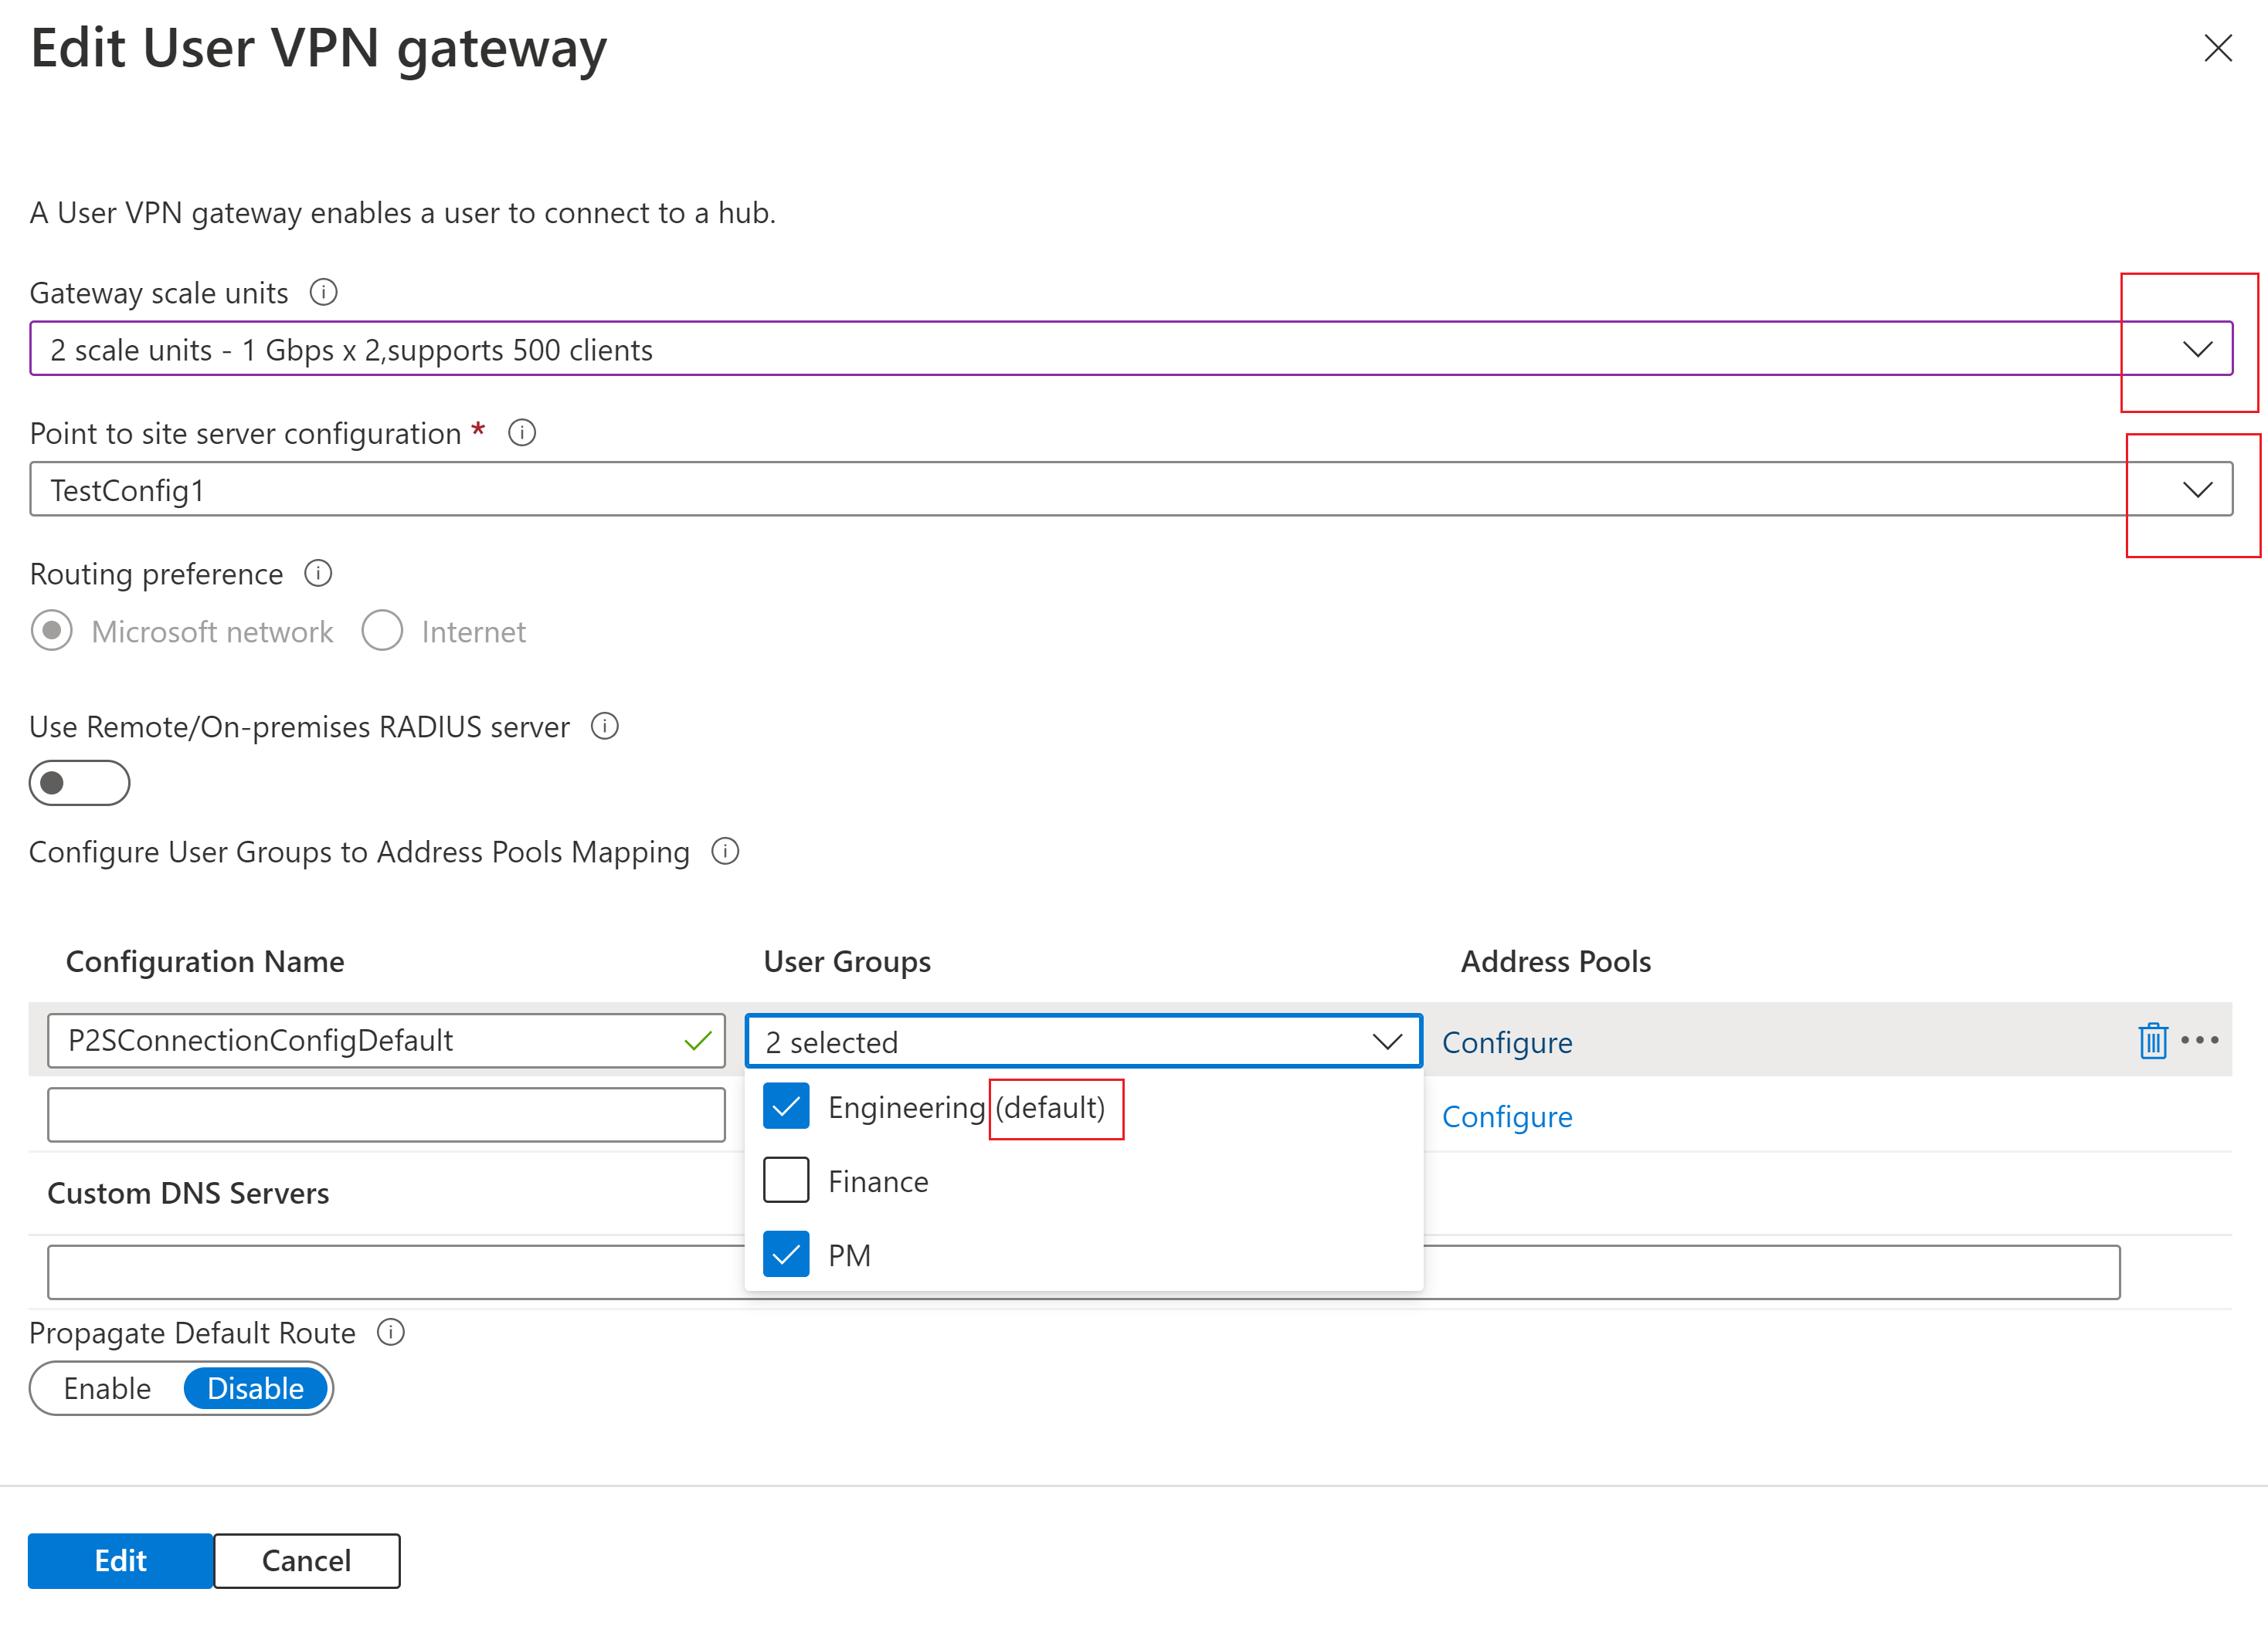Image resolution: width=2268 pixels, height=1643 pixels.
Task: Uncheck the PM user group checkbox
Action: 786,1254
